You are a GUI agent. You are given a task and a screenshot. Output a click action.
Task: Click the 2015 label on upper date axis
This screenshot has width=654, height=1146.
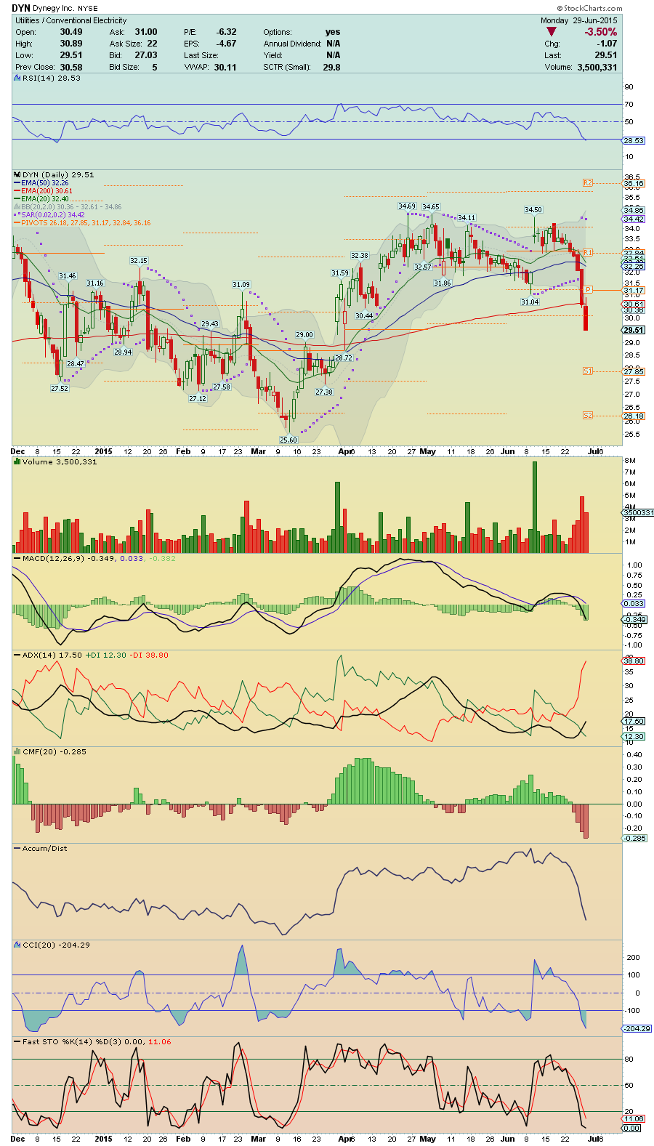[104, 451]
